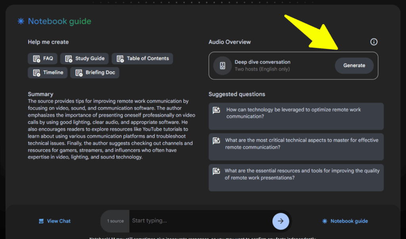The width and height of the screenshot is (406, 239).
Task: Click the chat icon next to View Chat
Action: pyautogui.click(x=42, y=221)
